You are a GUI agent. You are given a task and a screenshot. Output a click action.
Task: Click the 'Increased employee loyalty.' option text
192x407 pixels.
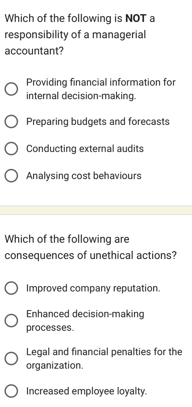(x=87, y=391)
